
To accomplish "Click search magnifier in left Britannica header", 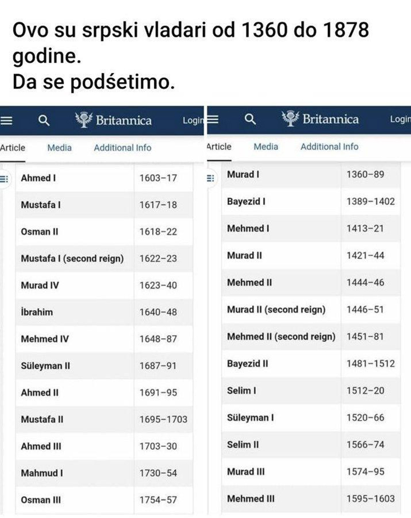I will click(x=43, y=121).
